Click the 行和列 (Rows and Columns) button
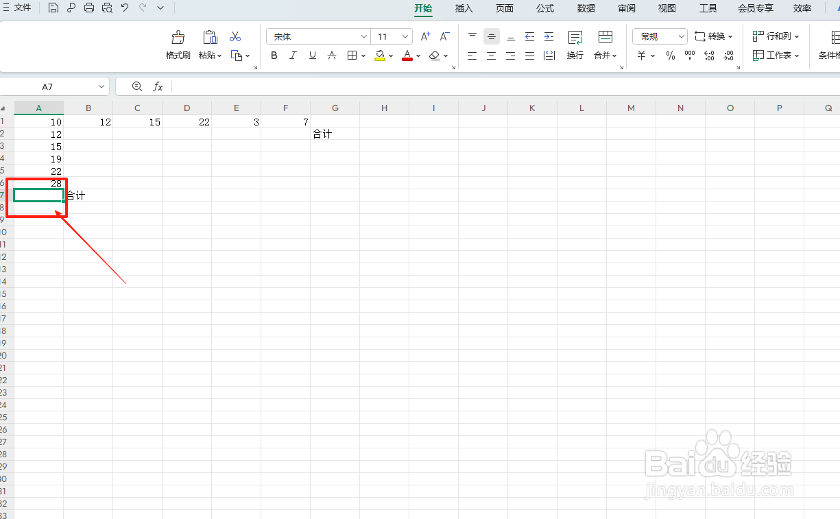The width and height of the screenshot is (840, 519). coord(776,36)
